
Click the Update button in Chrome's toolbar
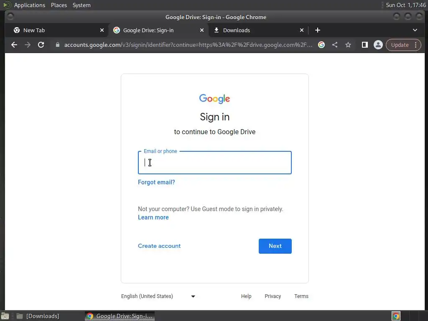point(400,45)
